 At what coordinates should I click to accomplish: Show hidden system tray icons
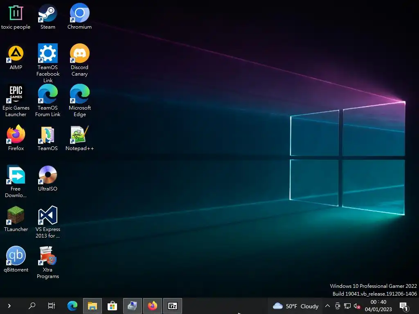point(327,306)
